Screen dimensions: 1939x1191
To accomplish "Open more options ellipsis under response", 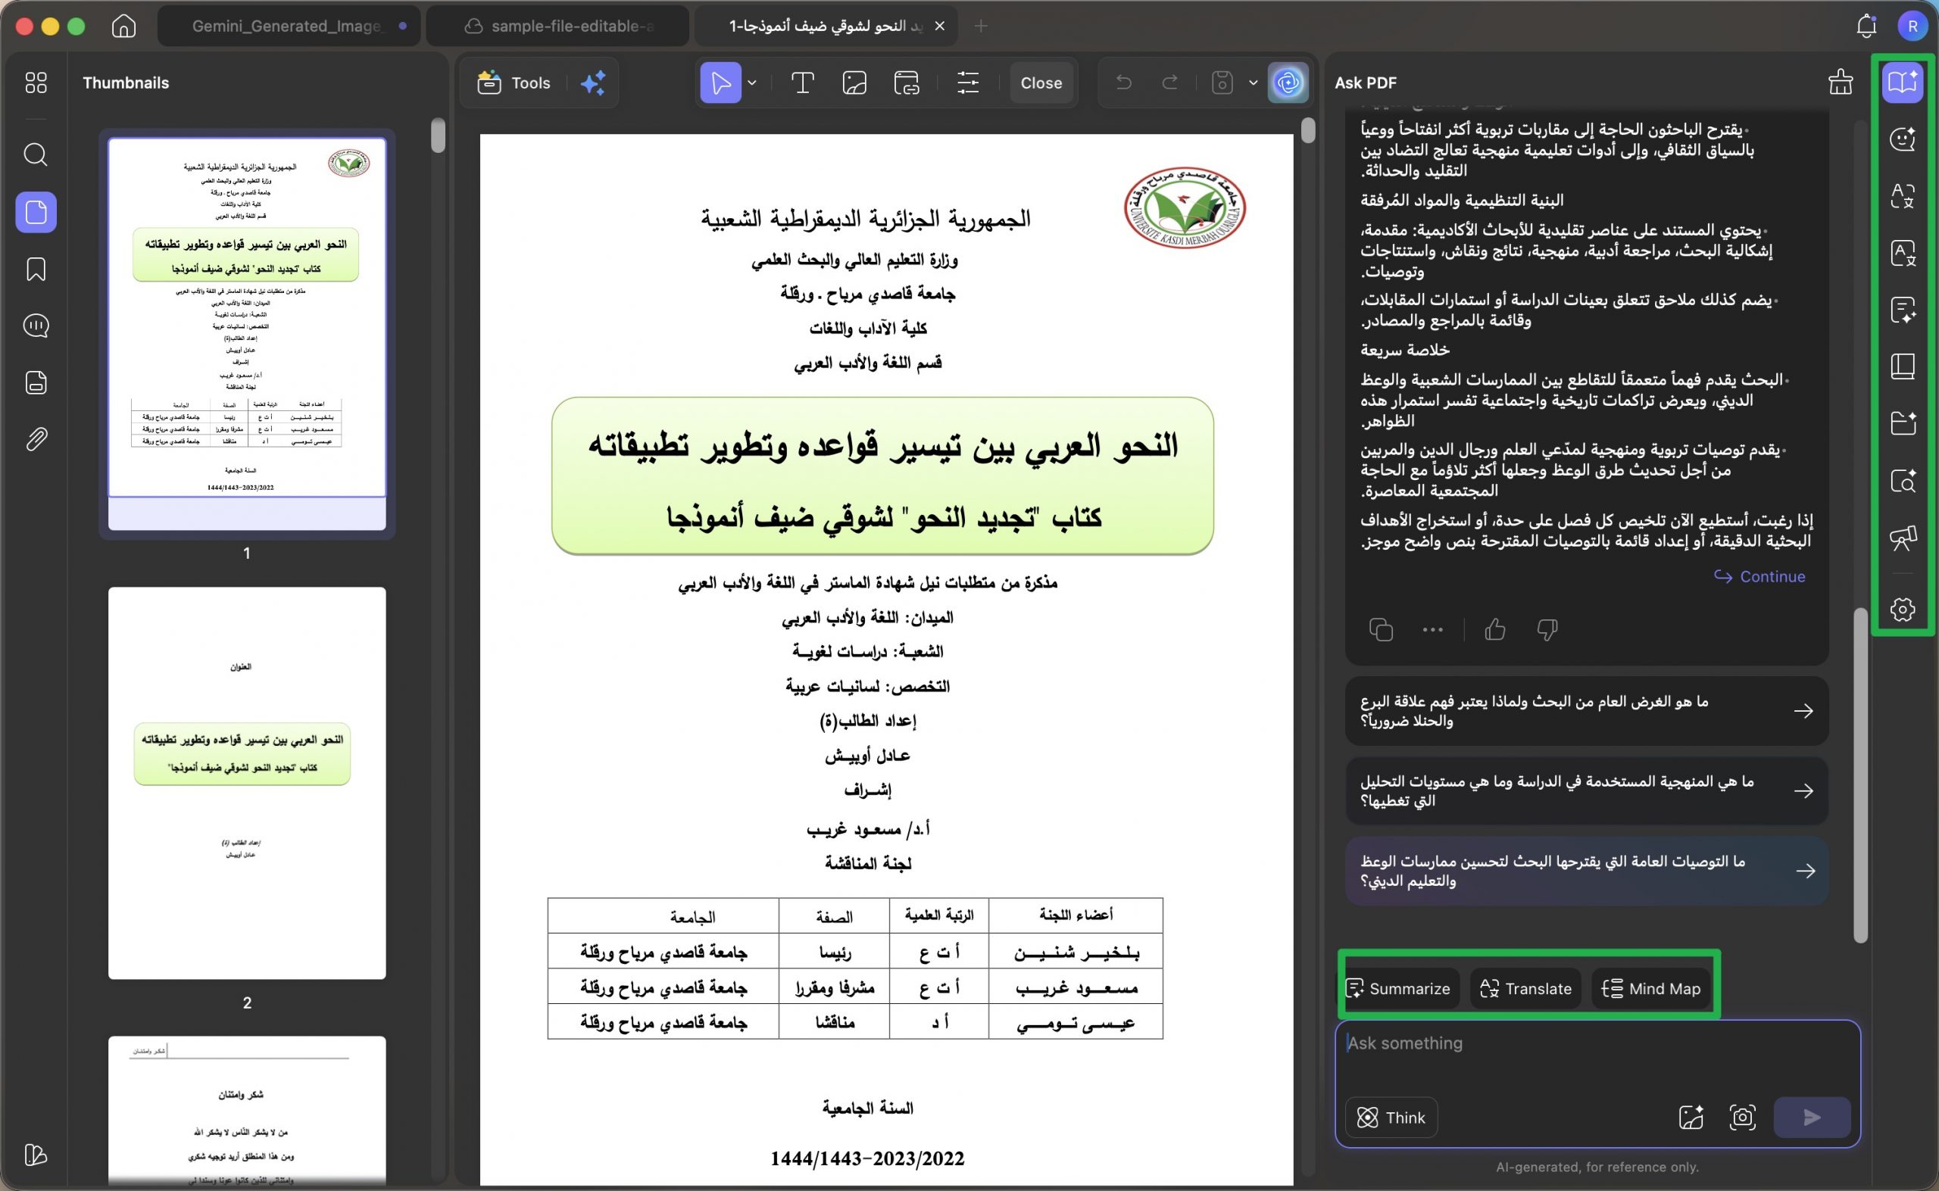I will point(1432,629).
